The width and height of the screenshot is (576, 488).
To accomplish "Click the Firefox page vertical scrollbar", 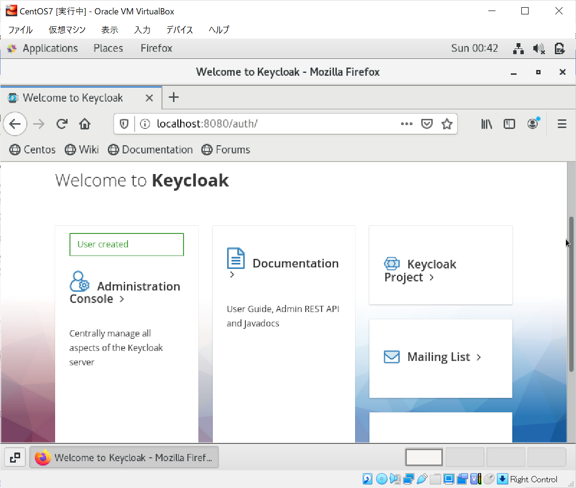I will click(x=571, y=294).
